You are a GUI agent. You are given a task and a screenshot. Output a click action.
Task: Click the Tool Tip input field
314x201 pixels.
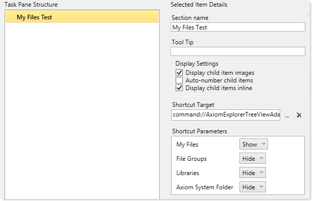click(x=238, y=51)
